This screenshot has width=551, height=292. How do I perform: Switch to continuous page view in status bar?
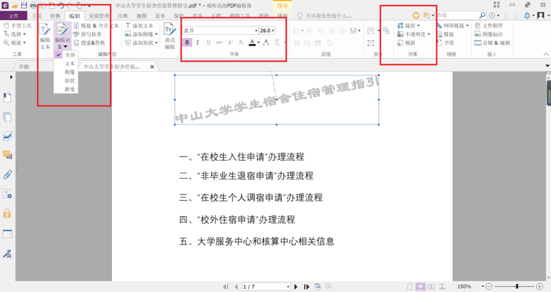pyautogui.click(x=420, y=287)
